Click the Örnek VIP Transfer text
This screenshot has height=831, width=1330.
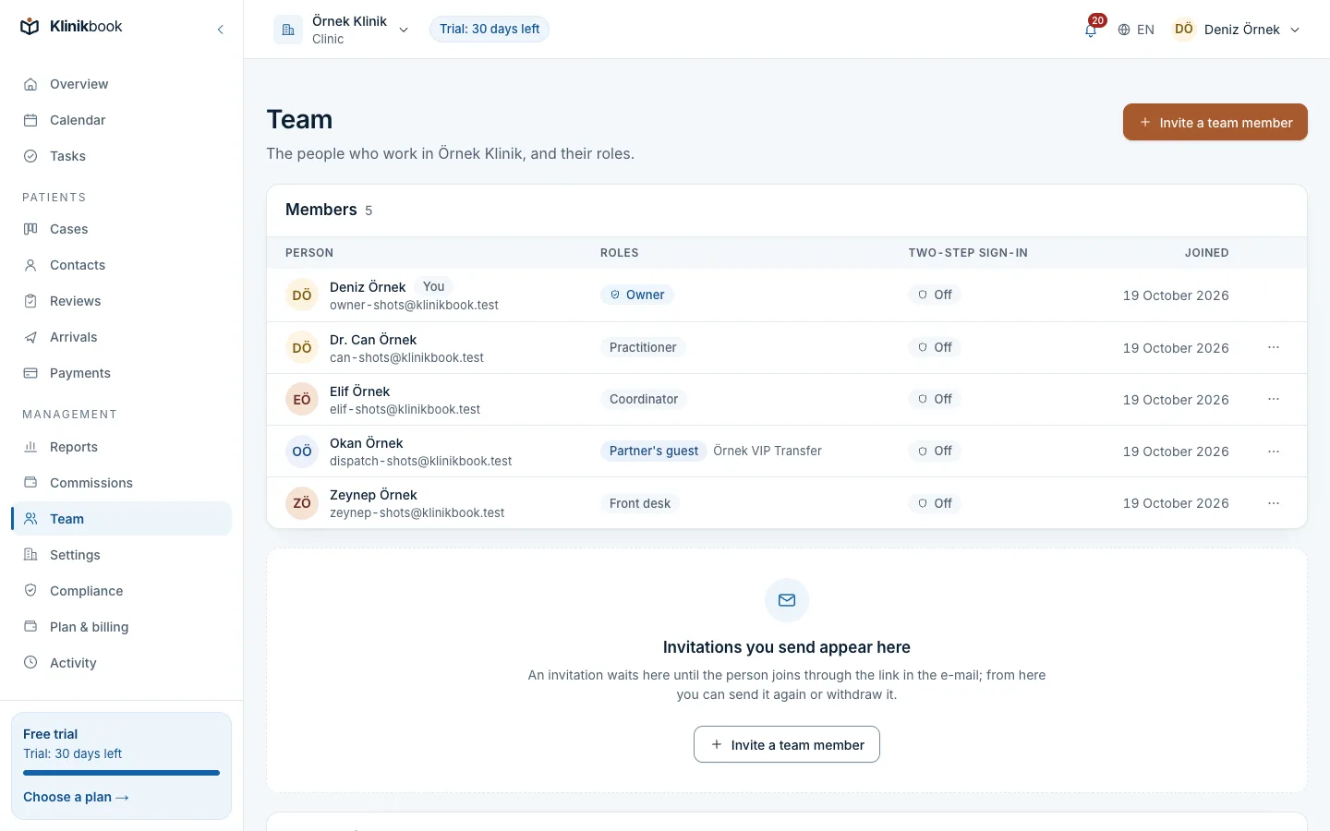coord(768,451)
